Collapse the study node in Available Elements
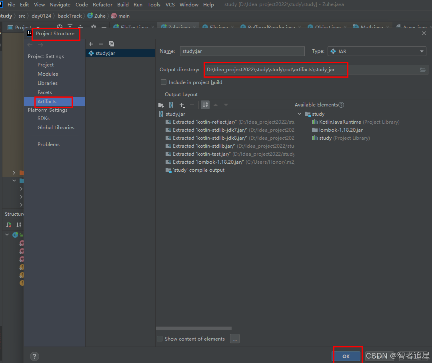This screenshot has height=363, width=432. (x=300, y=114)
